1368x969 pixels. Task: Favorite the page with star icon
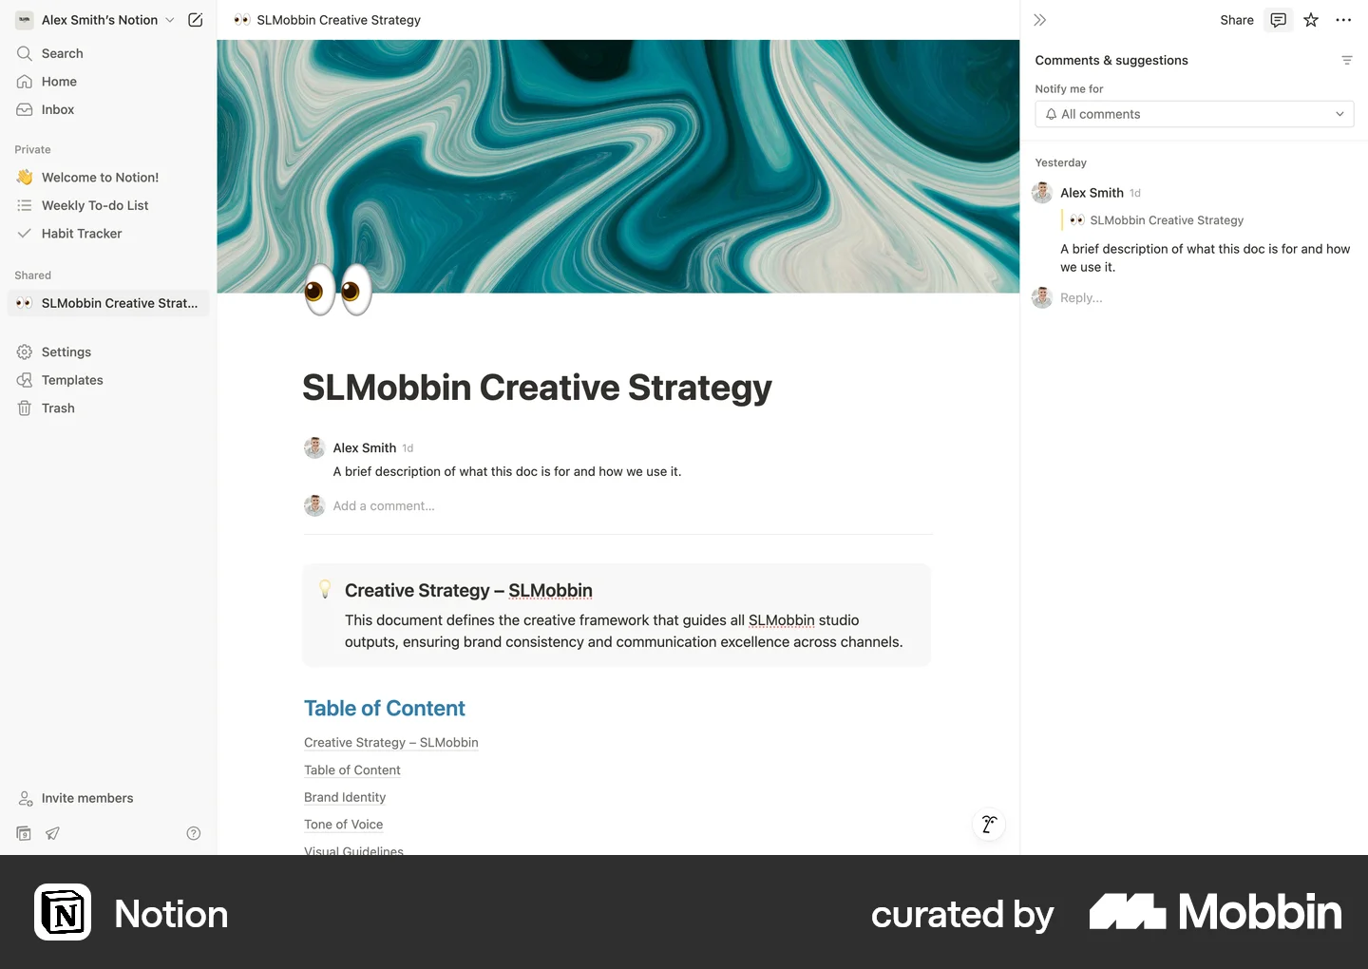pyautogui.click(x=1311, y=20)
